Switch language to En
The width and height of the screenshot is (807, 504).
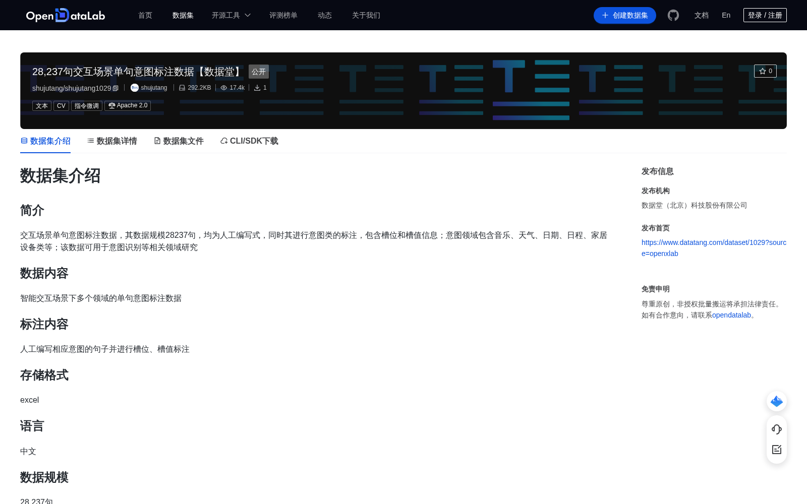(x=726, y=15)
